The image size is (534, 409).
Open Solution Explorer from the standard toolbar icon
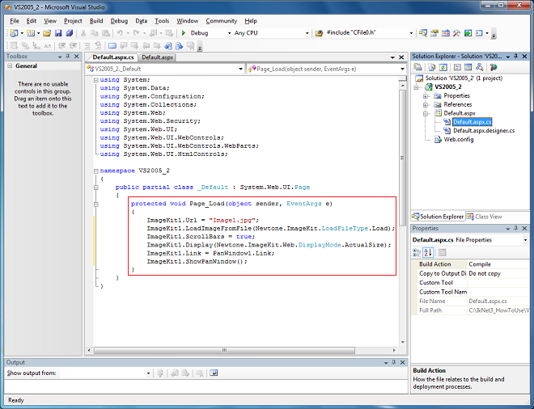pyautogui.click(x=423, y=33)
